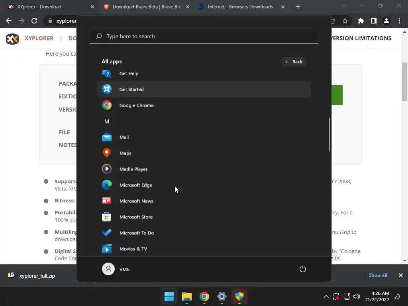
Task: Open Chrome three-dot menu
Action: click(399, 21)
